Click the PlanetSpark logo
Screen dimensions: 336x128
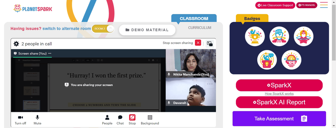(x=33, y=9)
